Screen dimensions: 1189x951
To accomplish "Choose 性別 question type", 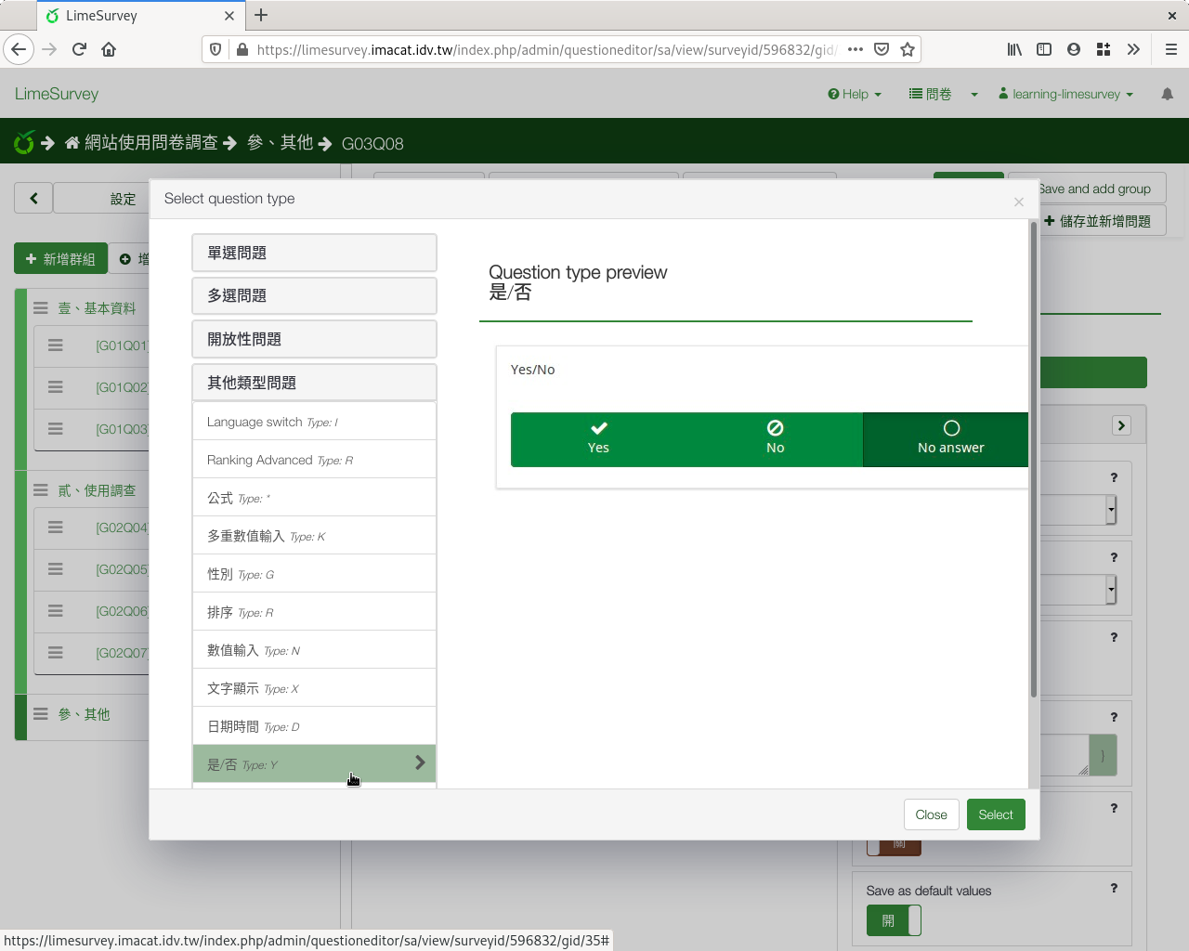I will click(x=314, y=574).
